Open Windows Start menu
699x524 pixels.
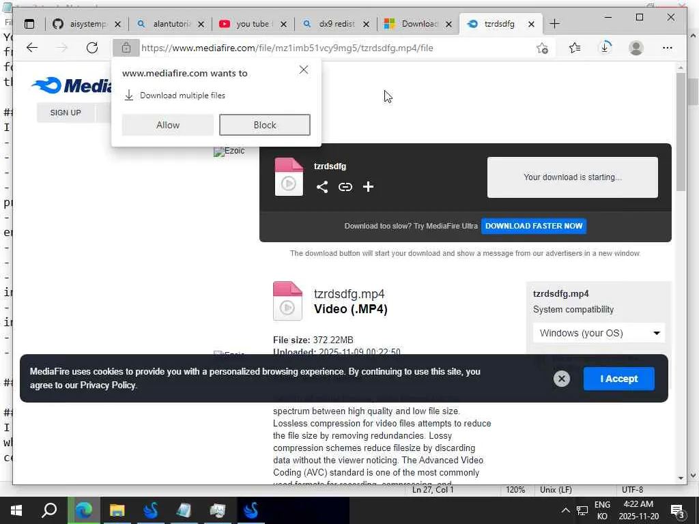[16, 510]
